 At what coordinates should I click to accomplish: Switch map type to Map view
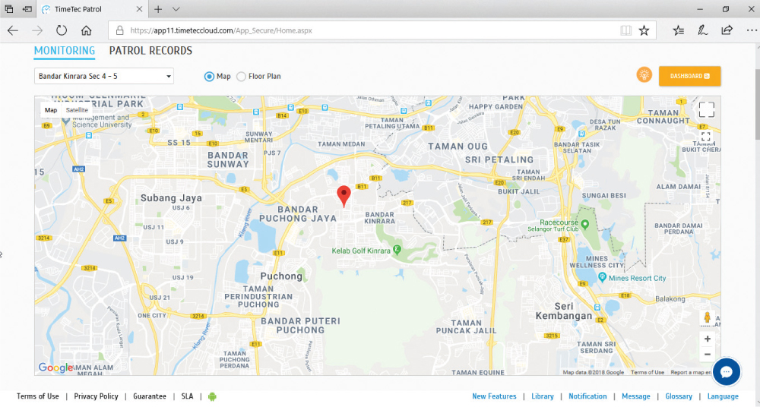pyautogui.click(x=51, y=110)
